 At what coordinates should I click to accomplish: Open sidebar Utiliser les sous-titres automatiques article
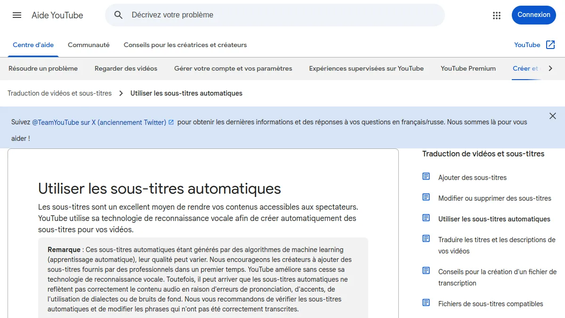pos(494,219)
